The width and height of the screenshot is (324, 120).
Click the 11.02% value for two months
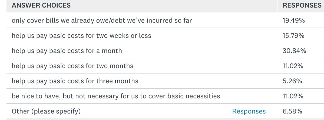pos(293,66)
